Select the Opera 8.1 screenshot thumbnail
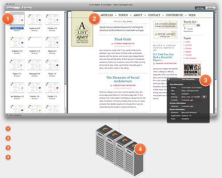This screenshot has height=178, width=222. (52, 42)
